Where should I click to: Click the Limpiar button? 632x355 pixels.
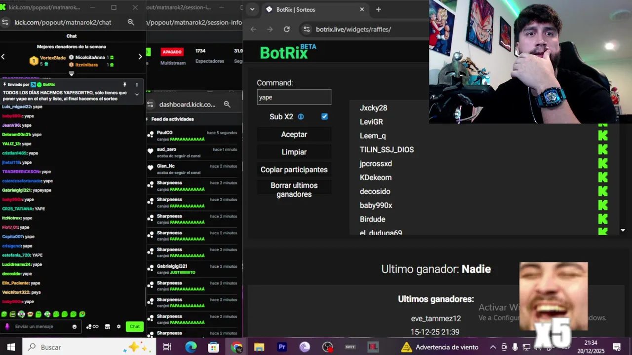[x=294, y=152]
